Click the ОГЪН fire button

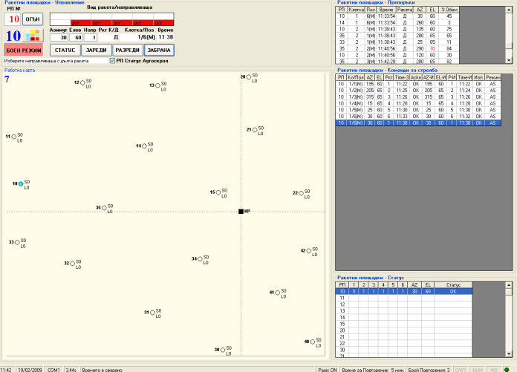(x=32, y=19)
